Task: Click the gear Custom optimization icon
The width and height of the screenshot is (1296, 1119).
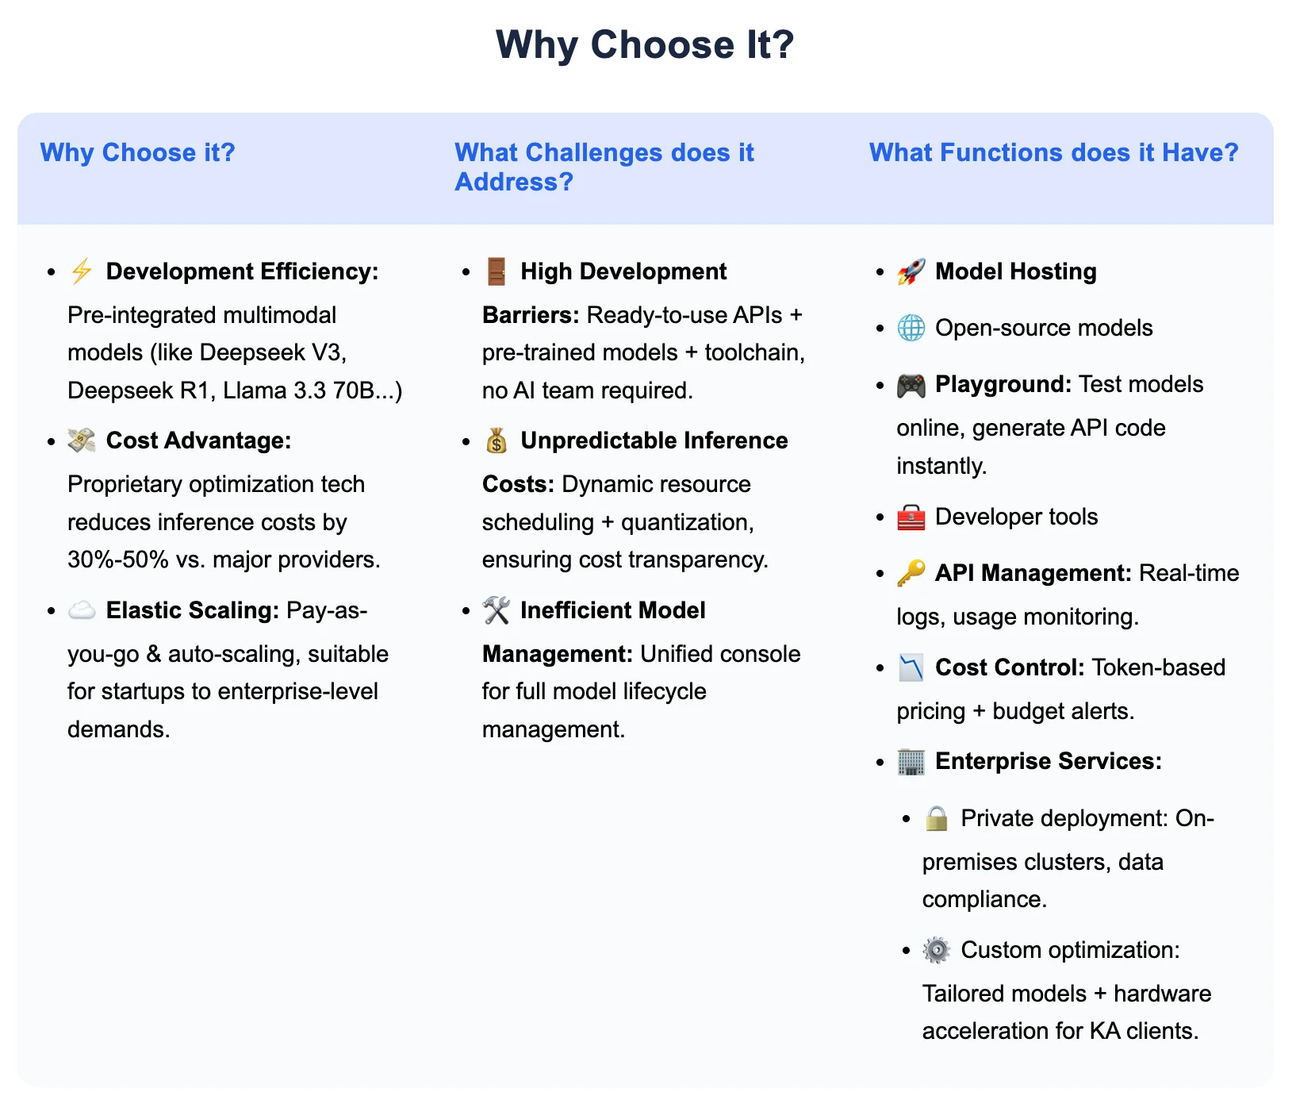Action: (937, 950)
